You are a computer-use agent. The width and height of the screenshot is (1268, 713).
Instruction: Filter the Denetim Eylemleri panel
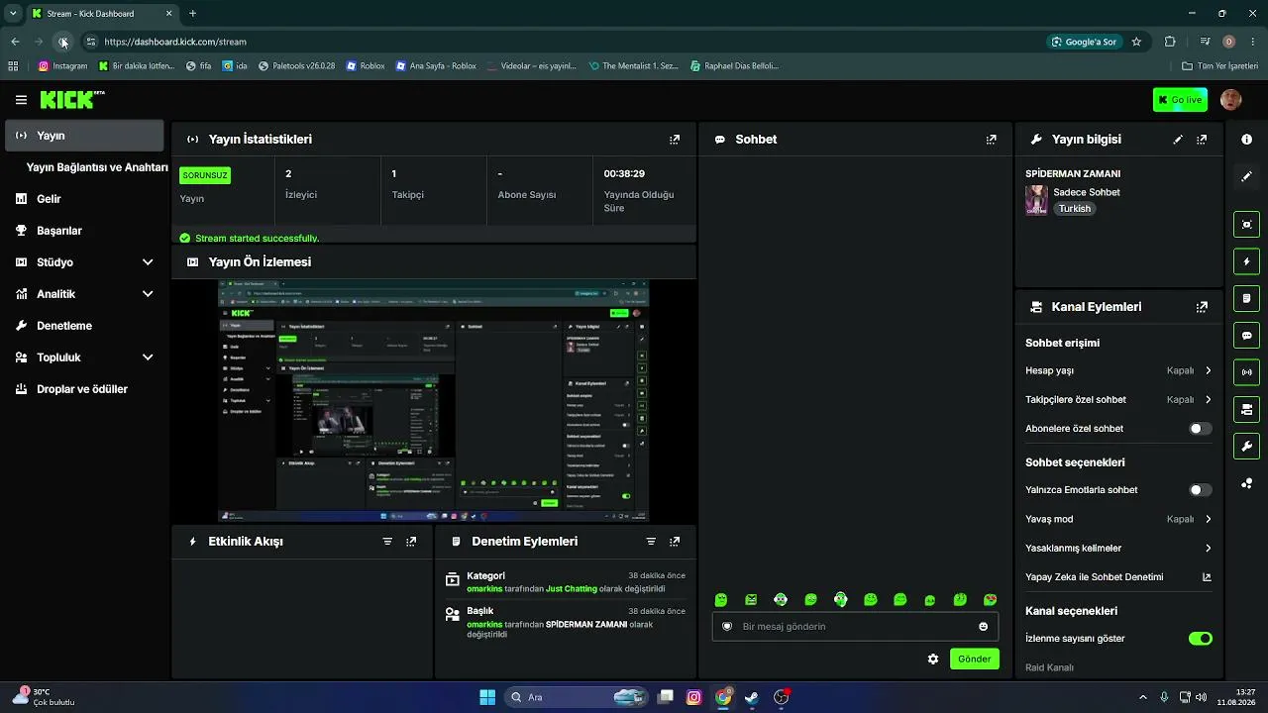(x=651, y=542)
